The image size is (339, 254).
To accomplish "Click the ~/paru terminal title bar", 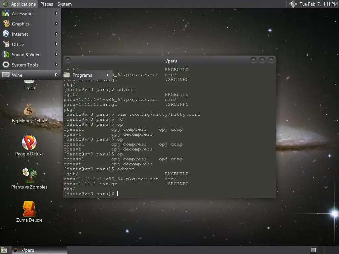I will 170,61.
